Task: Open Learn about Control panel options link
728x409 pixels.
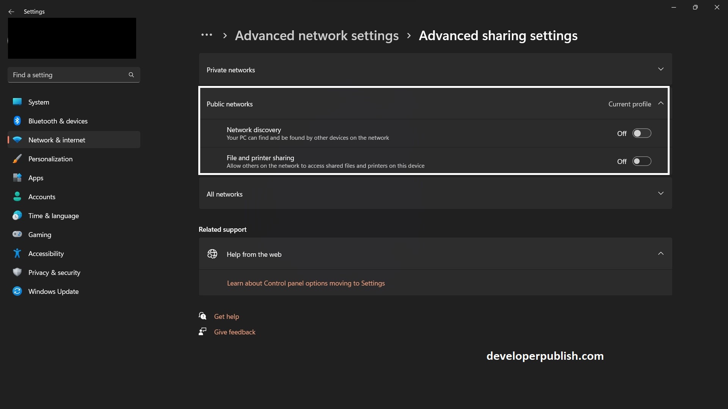Action: tap(306, 283)
